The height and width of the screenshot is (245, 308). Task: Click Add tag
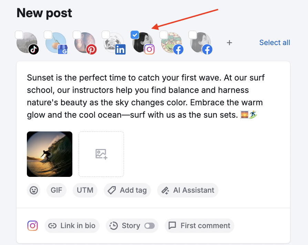tap(127, 190)
